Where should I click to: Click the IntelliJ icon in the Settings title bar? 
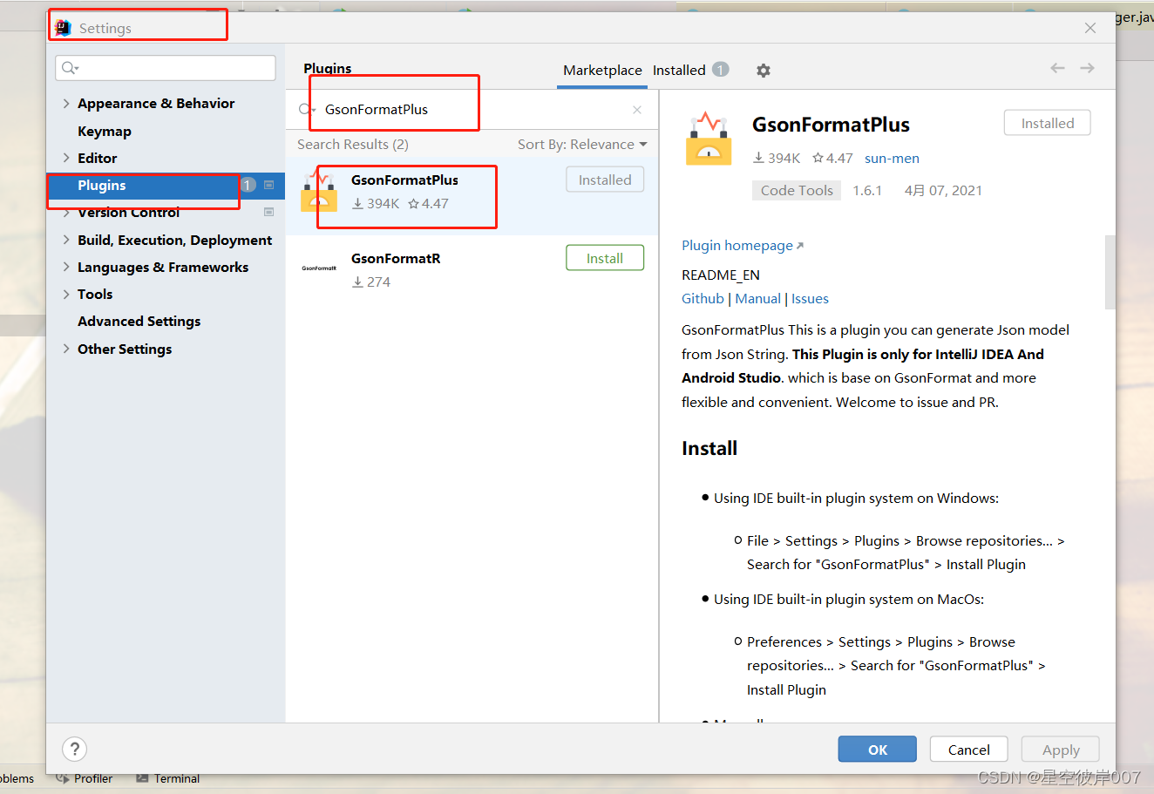click(x=63, y=28)
